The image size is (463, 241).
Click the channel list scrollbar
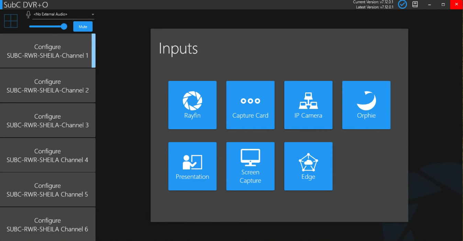[93, 51]
